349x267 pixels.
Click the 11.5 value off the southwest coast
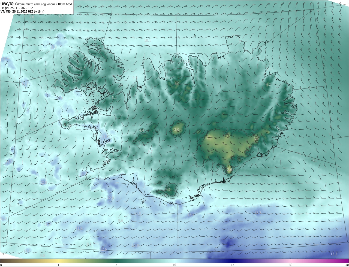[138, 213]
